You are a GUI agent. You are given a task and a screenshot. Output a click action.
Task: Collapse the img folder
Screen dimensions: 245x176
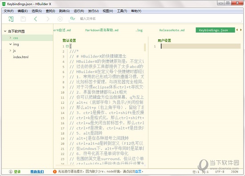pyautogui.click(x=10, y=44)
